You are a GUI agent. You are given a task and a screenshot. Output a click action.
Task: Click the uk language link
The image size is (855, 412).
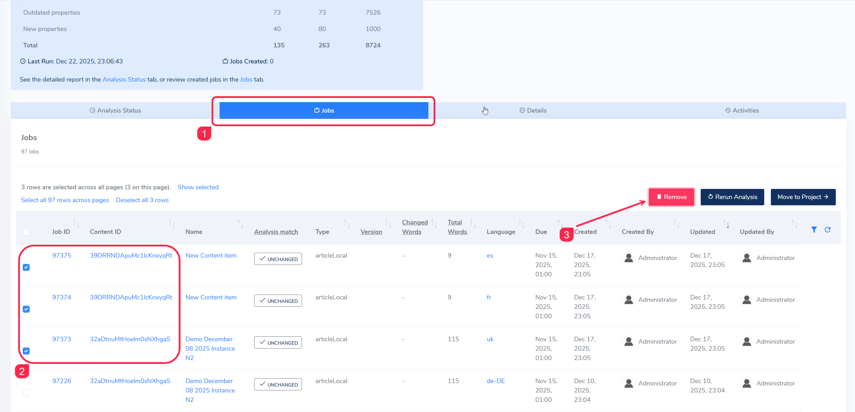click(490, 339)
